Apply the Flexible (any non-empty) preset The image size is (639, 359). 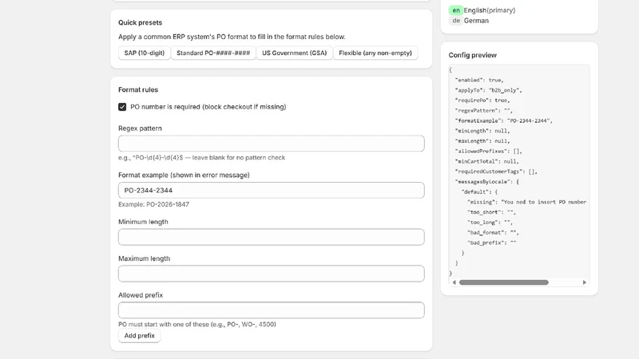point(375,53)
